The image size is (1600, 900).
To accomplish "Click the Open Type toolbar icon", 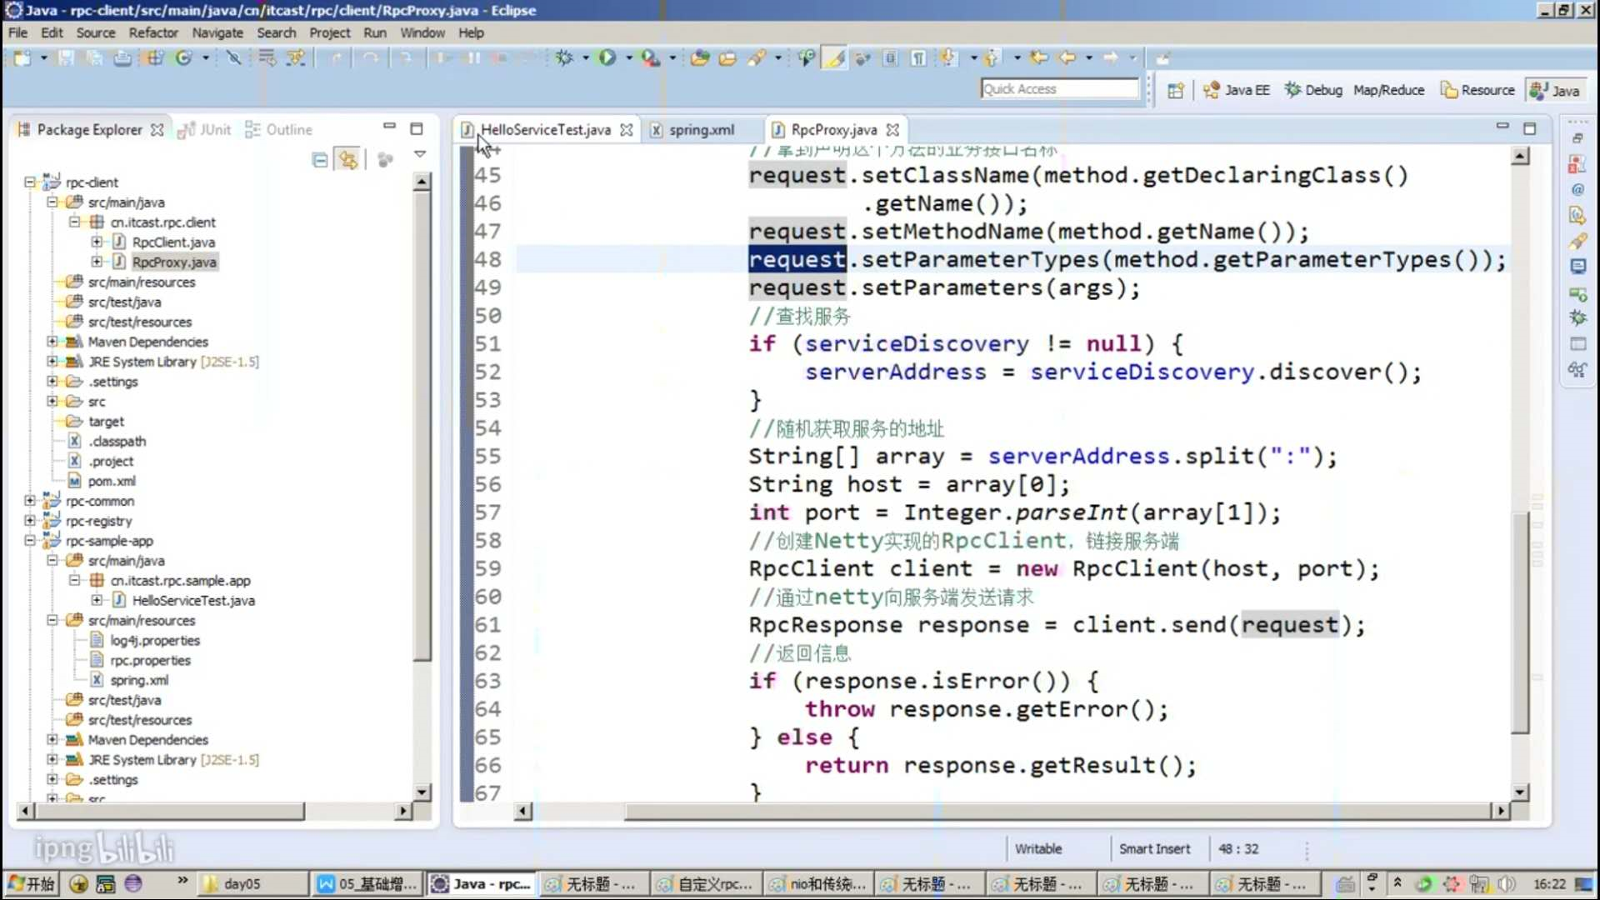I will 700,58.
